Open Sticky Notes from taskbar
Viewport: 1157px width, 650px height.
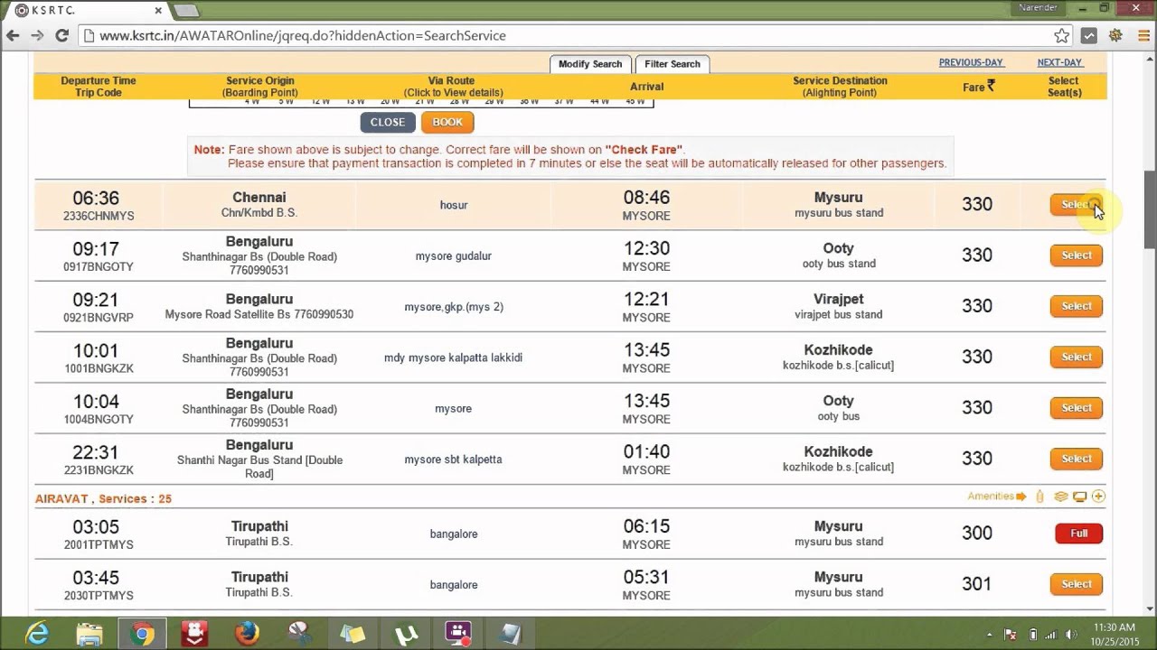353,634
